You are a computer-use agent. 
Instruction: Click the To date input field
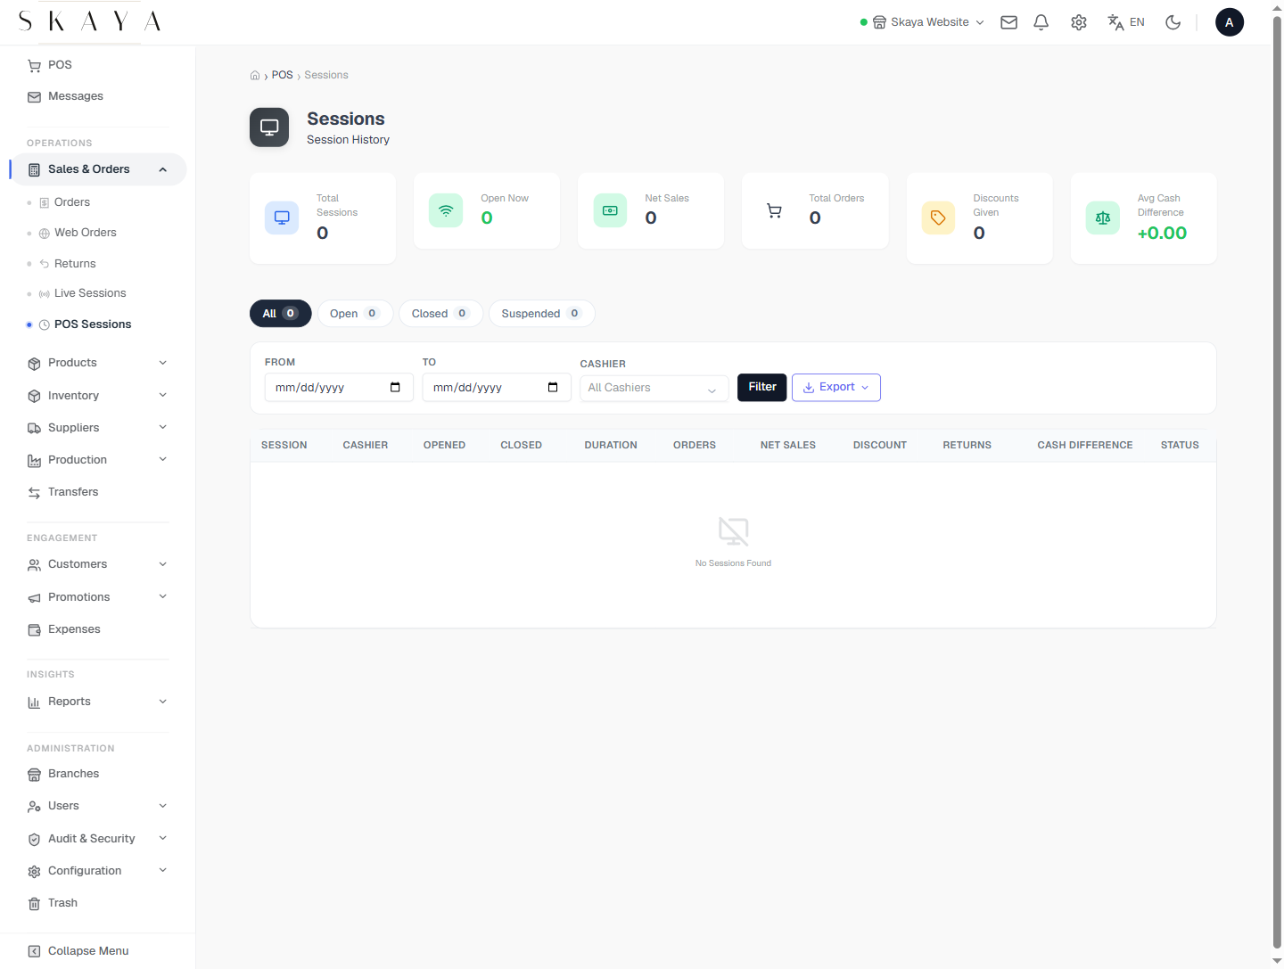[497, 387]
